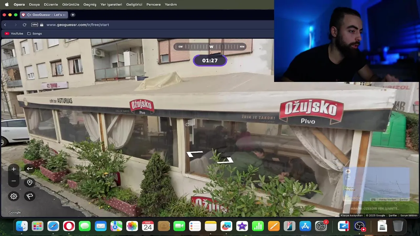Click the 01:27 countdown timer

pos(210,61)
